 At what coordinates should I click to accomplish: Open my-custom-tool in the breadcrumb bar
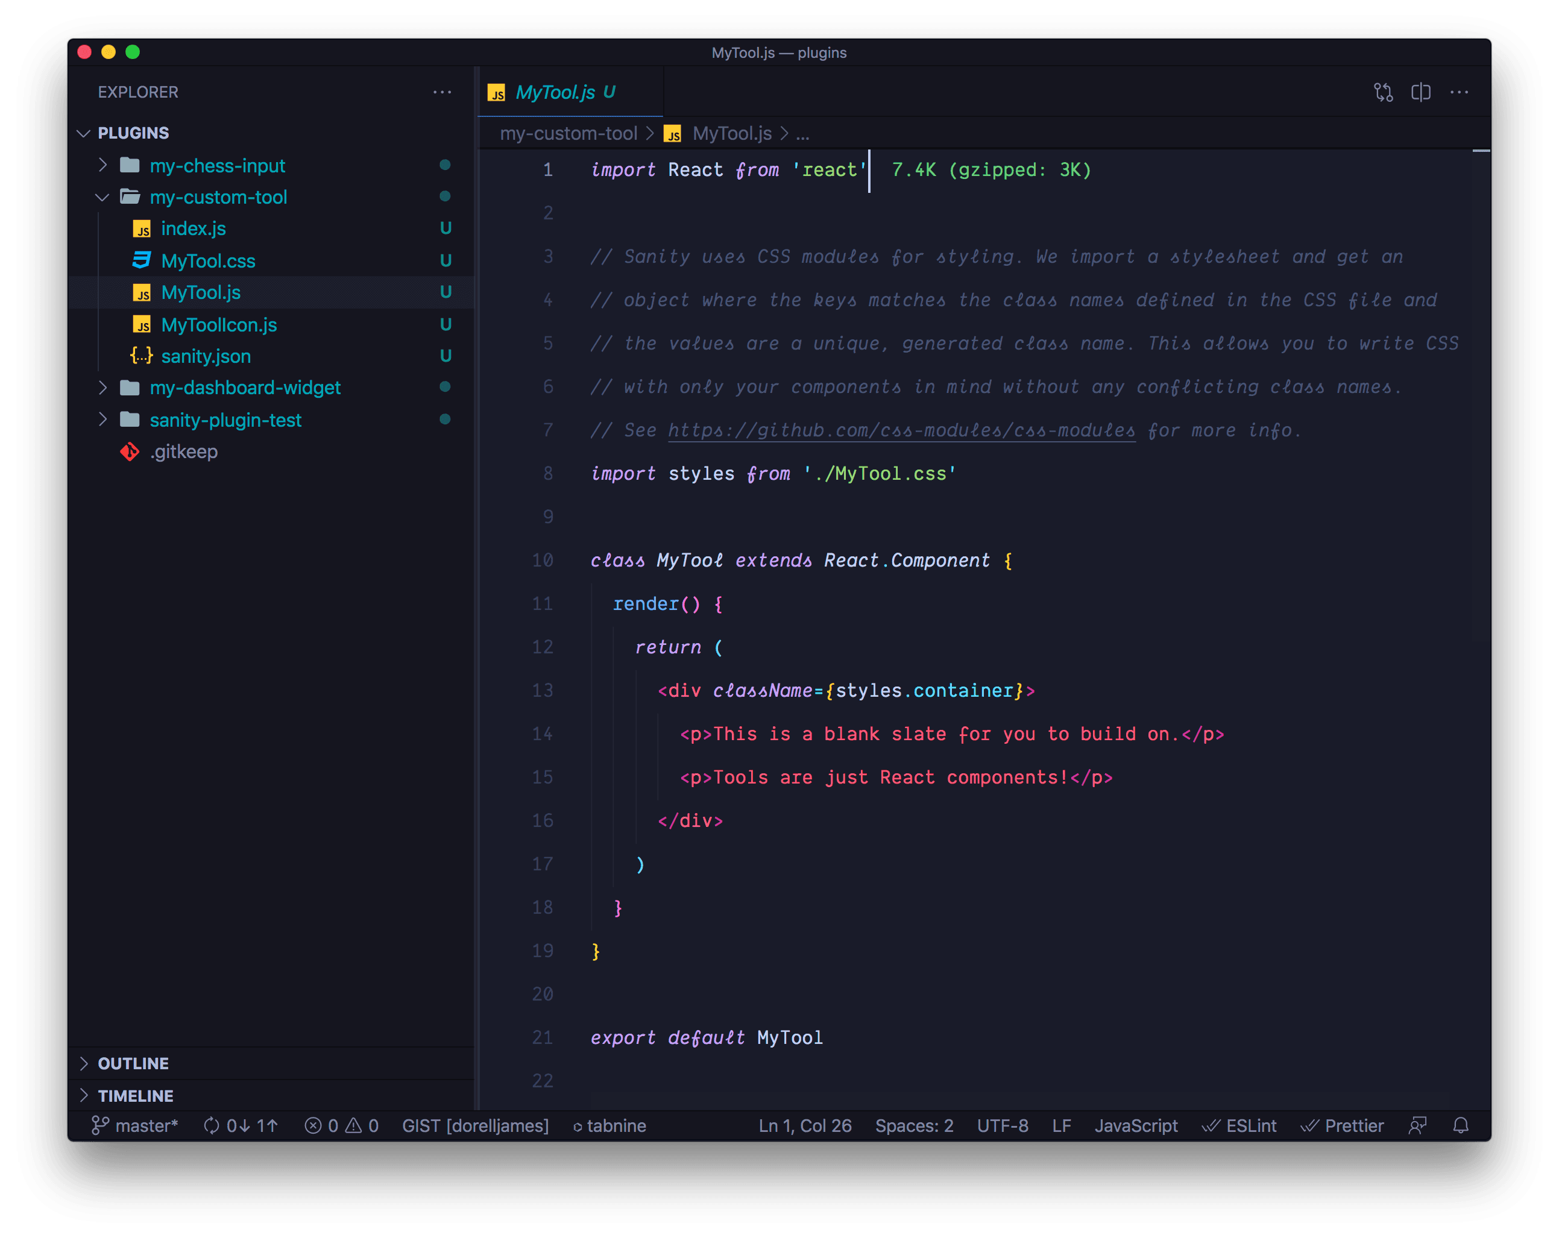[x=569, y=134]
